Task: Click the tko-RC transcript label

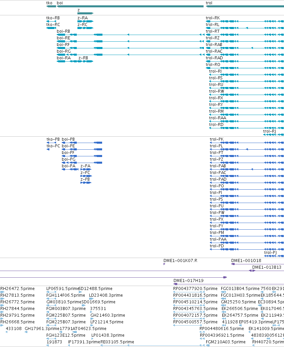Action: [x=53, y=25]
